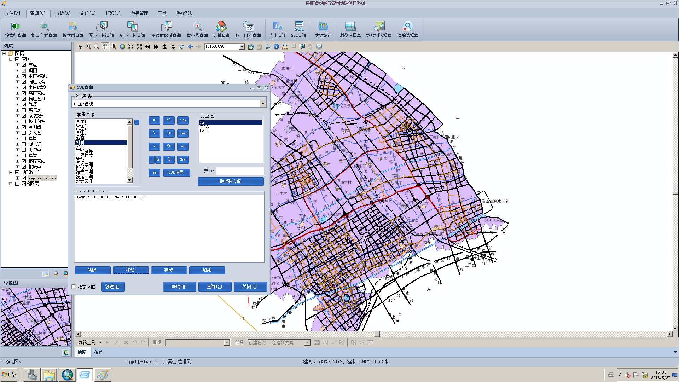Collapse the 地形图层 tree group
Screen dimensions: 679x382
[11, 173]
